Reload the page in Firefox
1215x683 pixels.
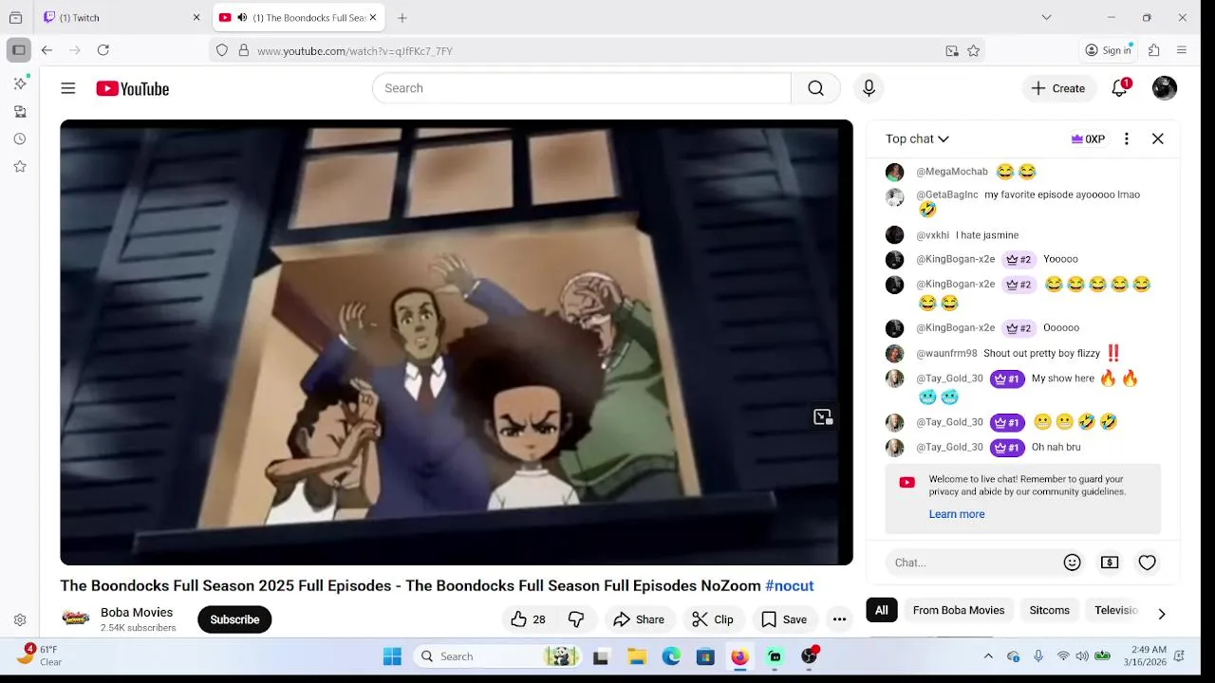pyautogui.click(x=103, y=50)
